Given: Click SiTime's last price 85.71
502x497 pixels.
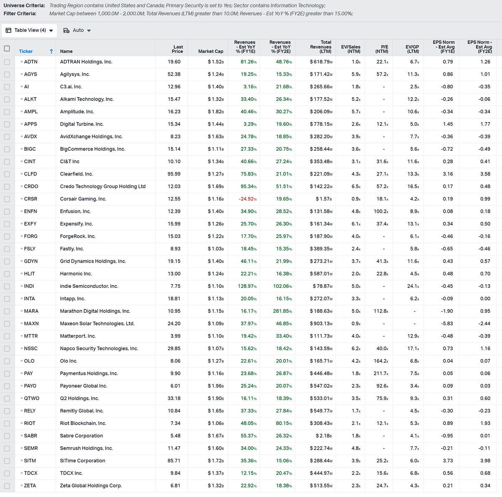Looking at the screenshot, I should [174, 461].
